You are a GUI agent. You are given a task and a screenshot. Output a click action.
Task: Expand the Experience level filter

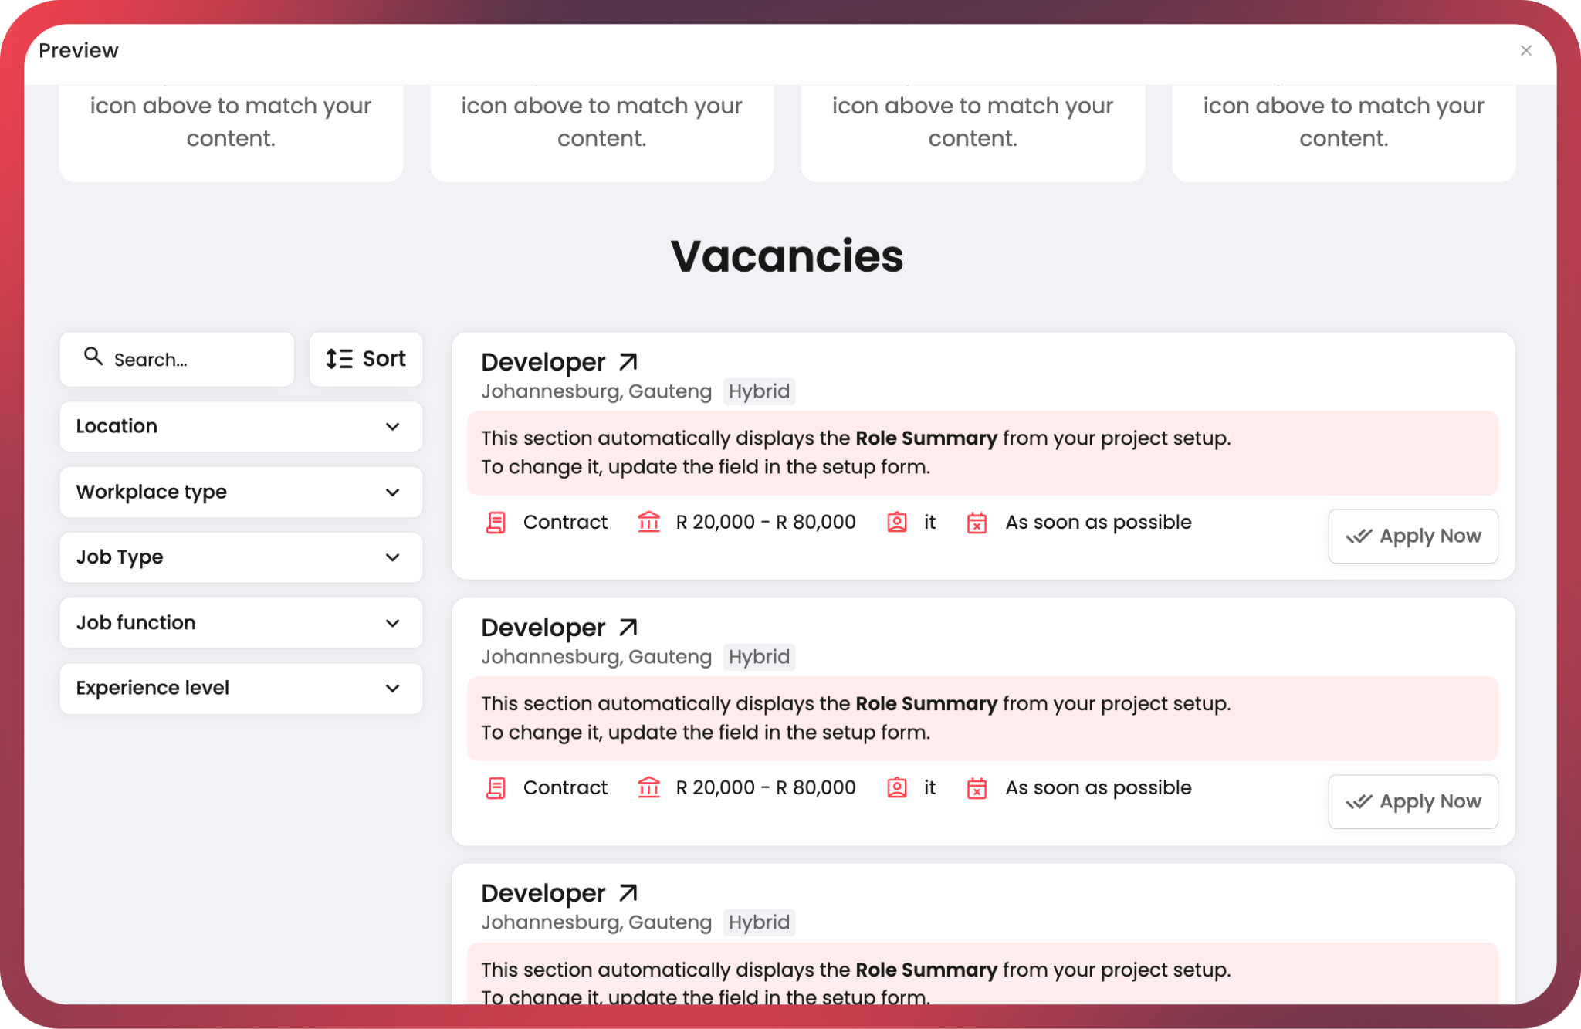241,688
